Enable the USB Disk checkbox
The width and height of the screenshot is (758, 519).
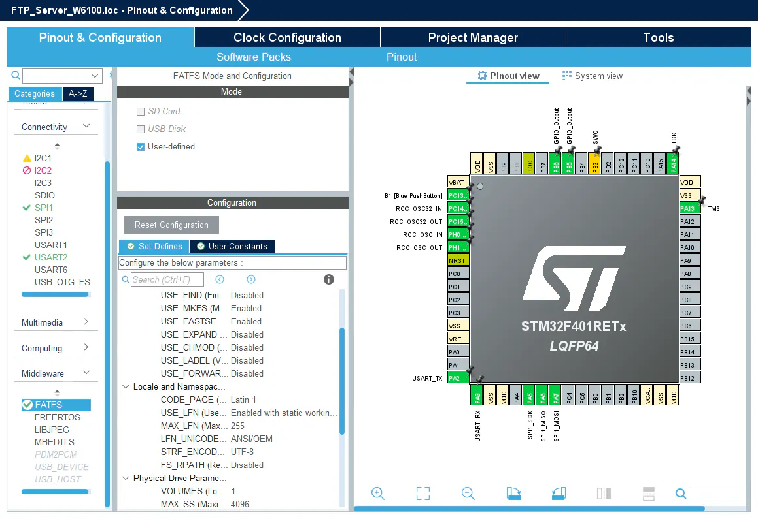(141, 129)
